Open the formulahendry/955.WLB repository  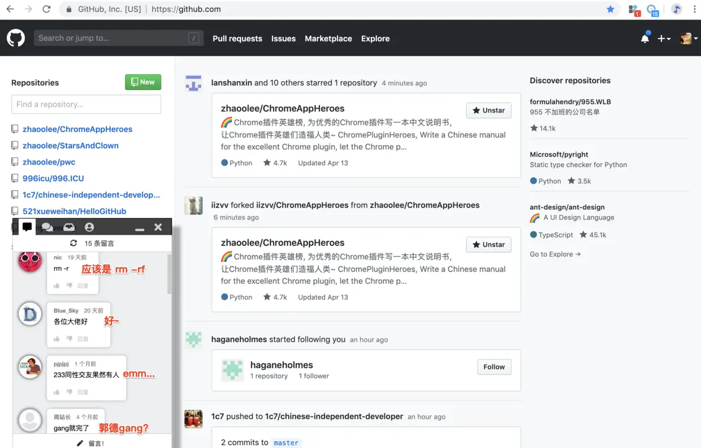570,102
